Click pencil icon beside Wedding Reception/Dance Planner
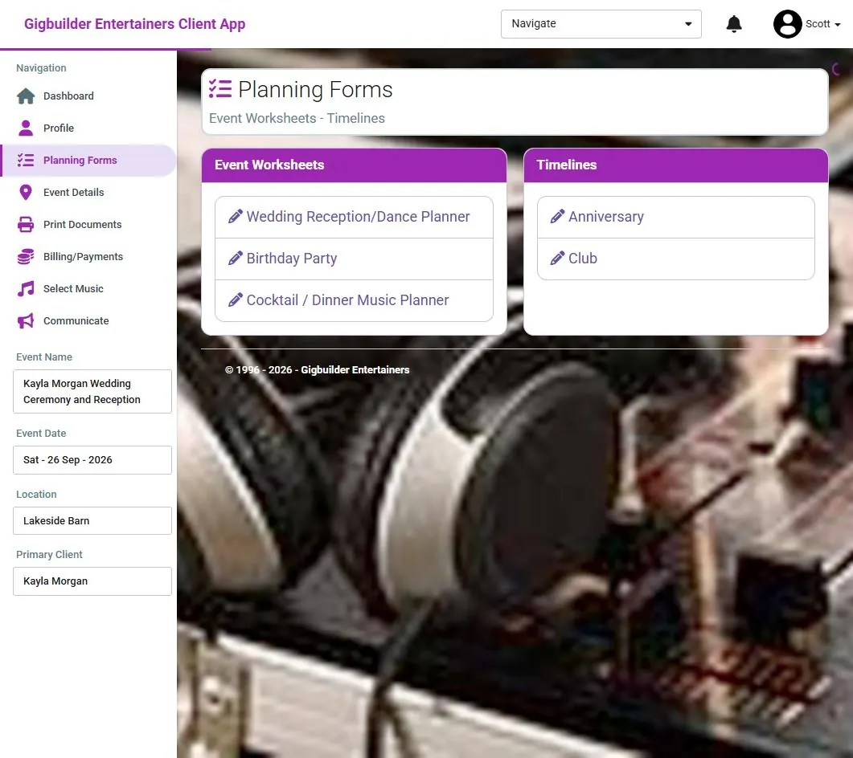 [235, 216]
